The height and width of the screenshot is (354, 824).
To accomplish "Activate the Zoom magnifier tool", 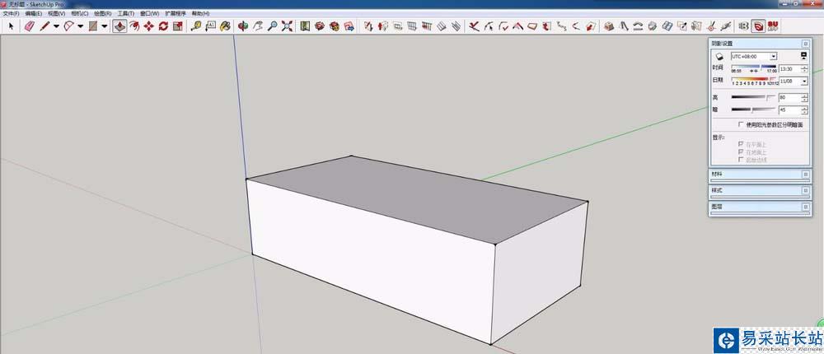I will (x=272, y=26).
